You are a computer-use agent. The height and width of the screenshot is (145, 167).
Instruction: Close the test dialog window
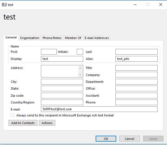point(161,5)
